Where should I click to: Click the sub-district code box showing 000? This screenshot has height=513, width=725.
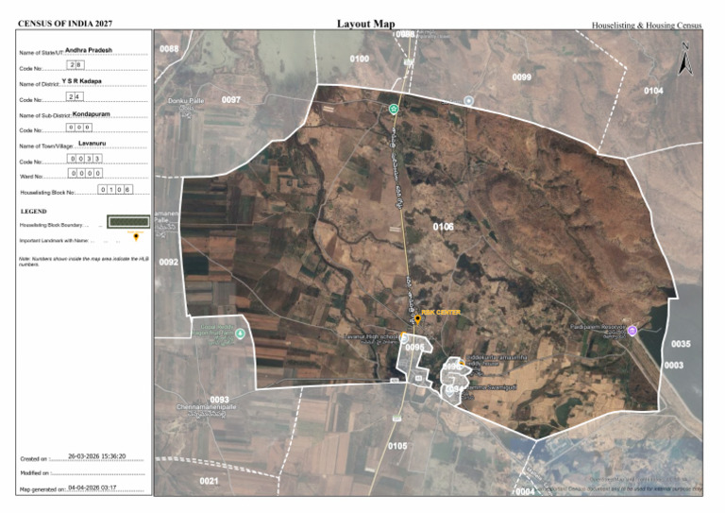pos(79,128)
